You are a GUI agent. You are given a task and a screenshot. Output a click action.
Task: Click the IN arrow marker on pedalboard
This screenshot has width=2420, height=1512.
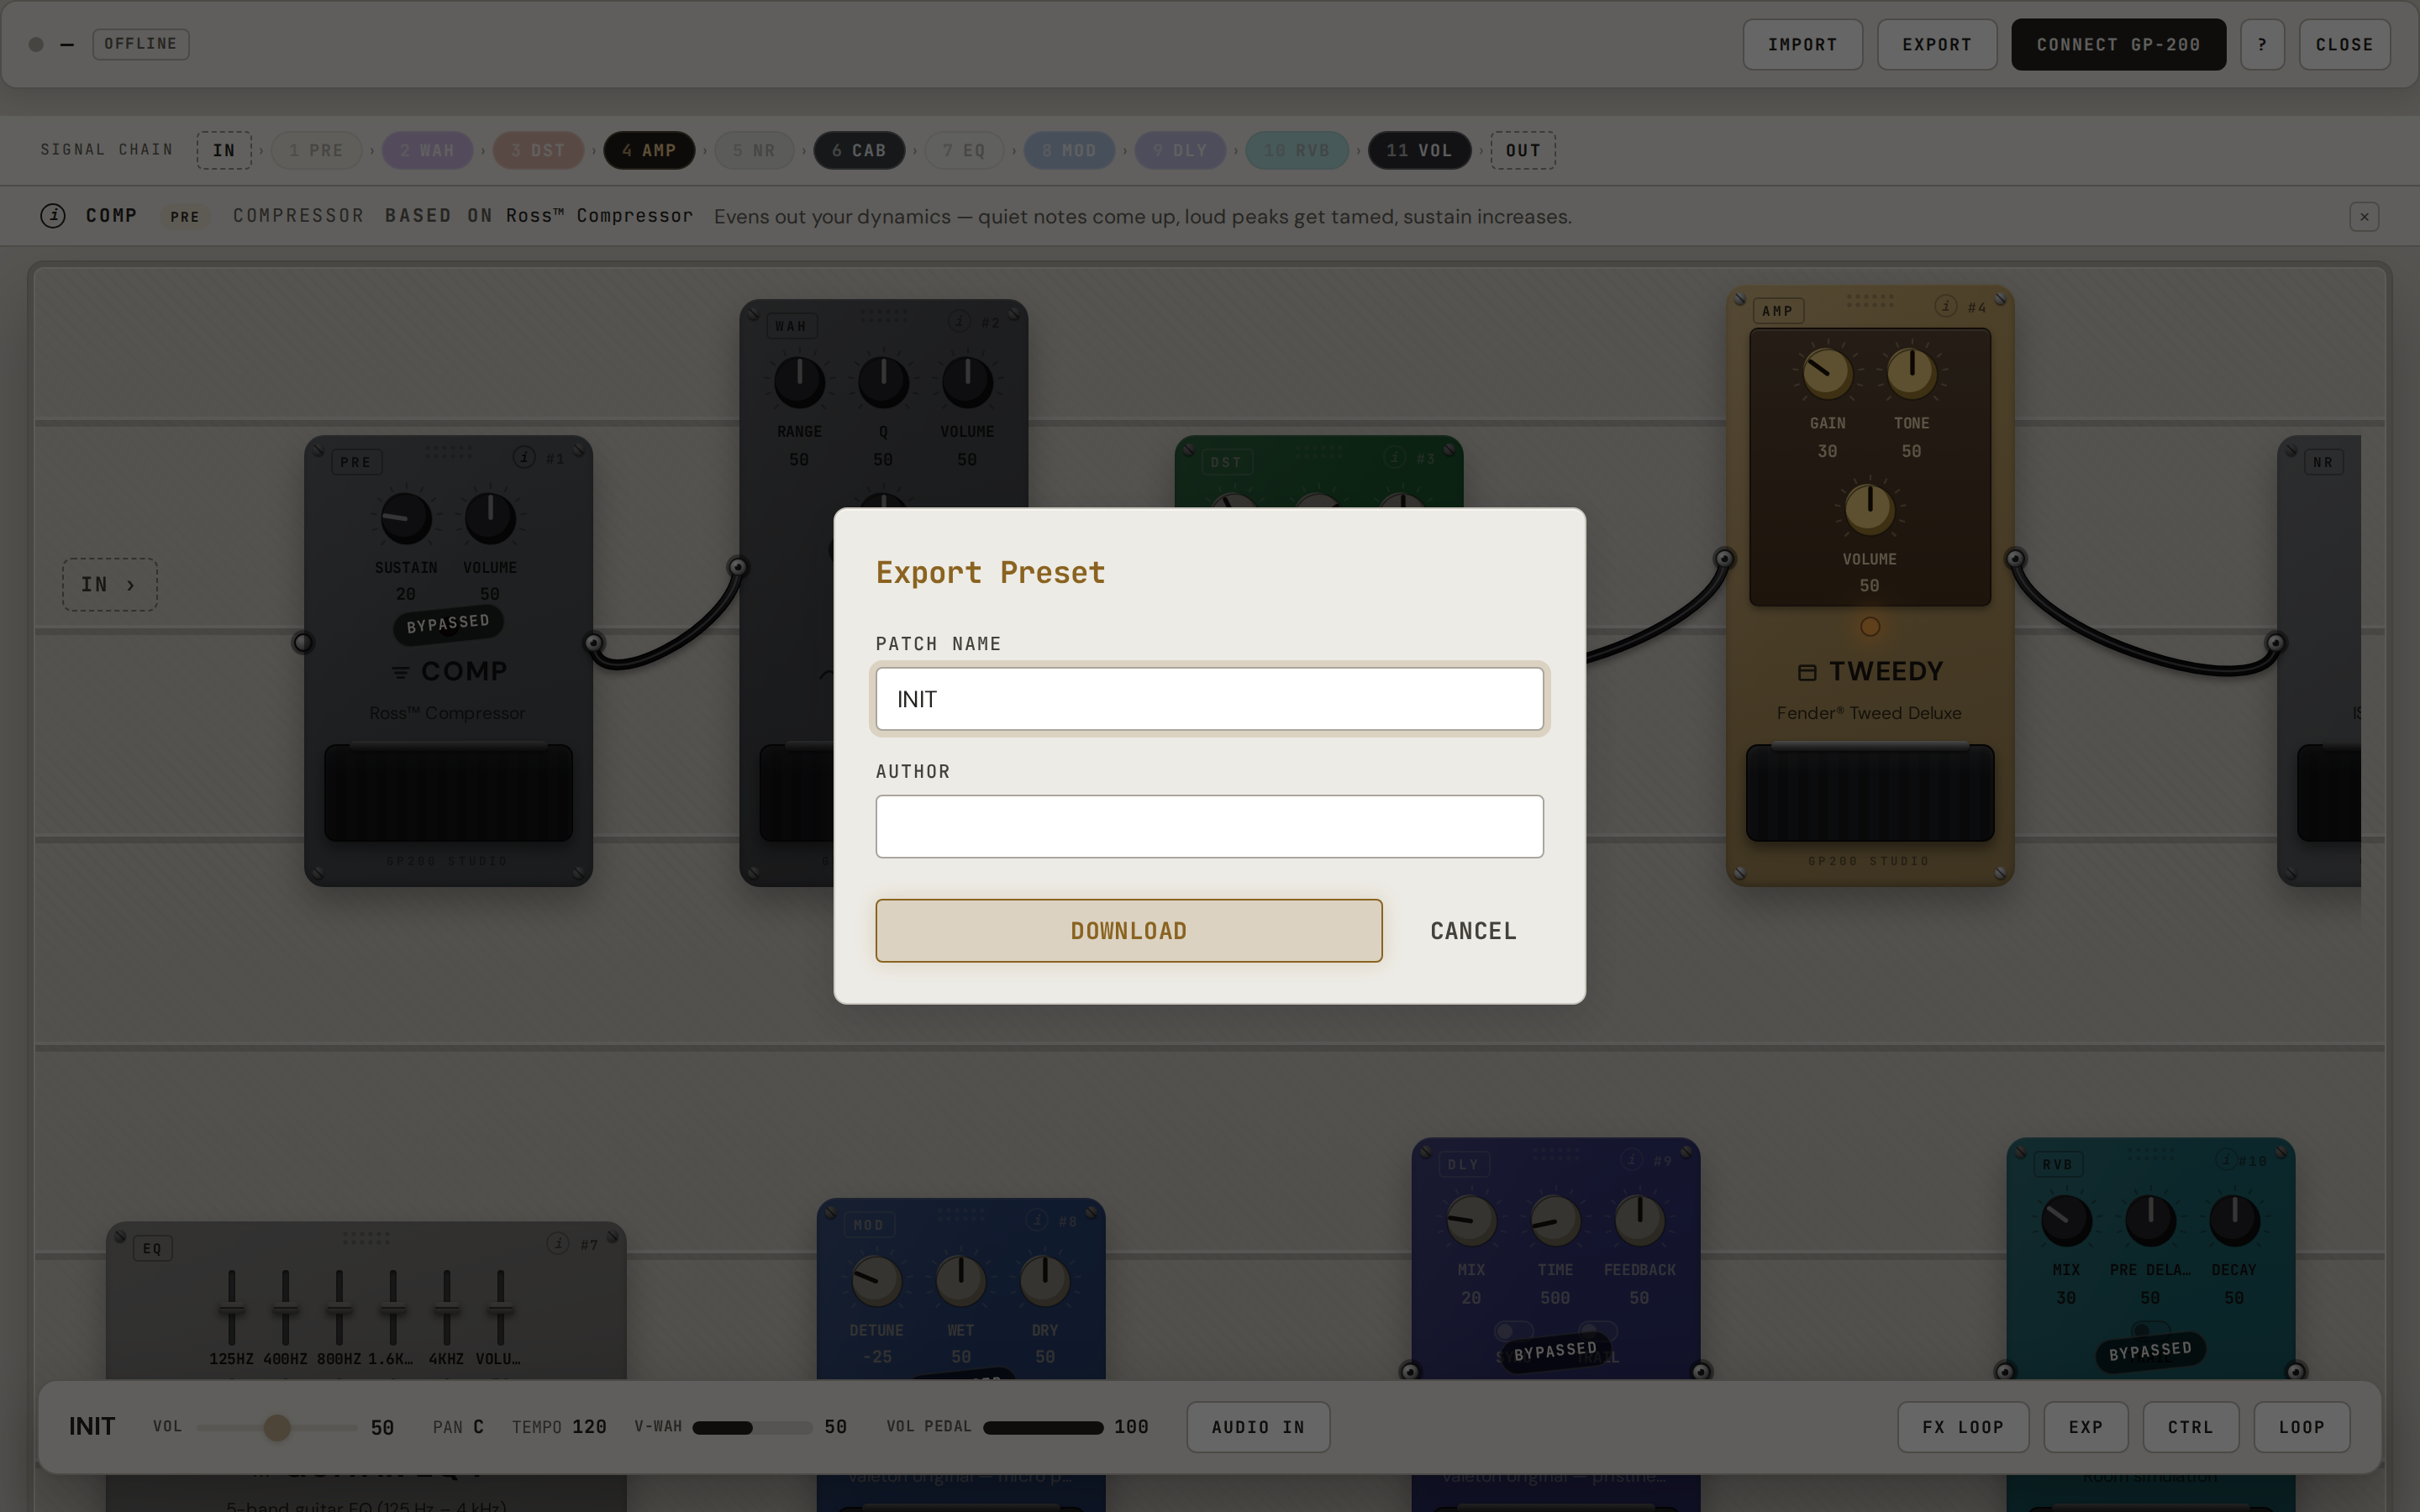pos(109,584)
